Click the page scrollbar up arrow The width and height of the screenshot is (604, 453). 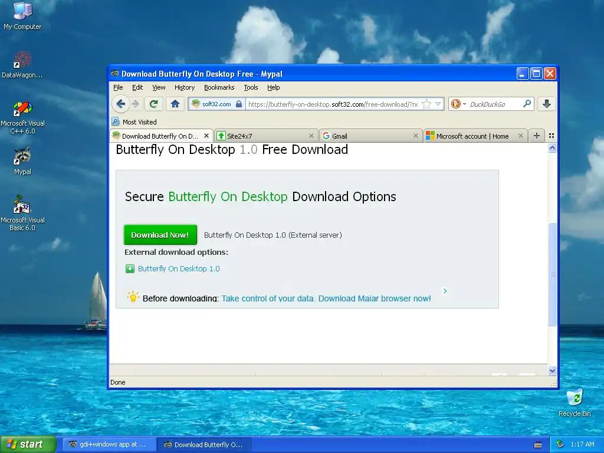552,148
